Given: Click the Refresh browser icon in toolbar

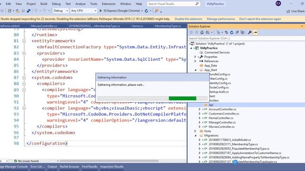Looking at the screenshot, I should (x=146, y=10).
